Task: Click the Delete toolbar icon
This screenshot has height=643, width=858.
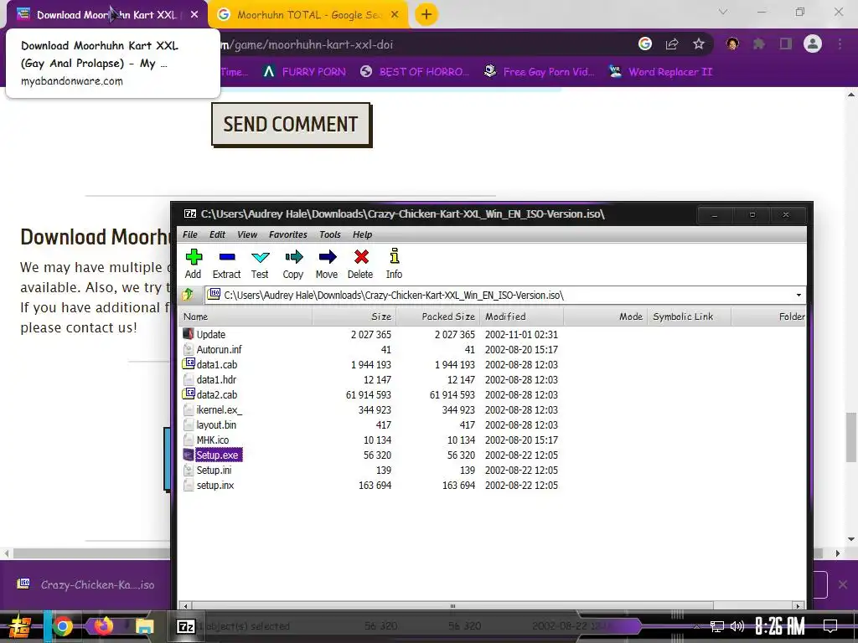Action: [360, 264]
